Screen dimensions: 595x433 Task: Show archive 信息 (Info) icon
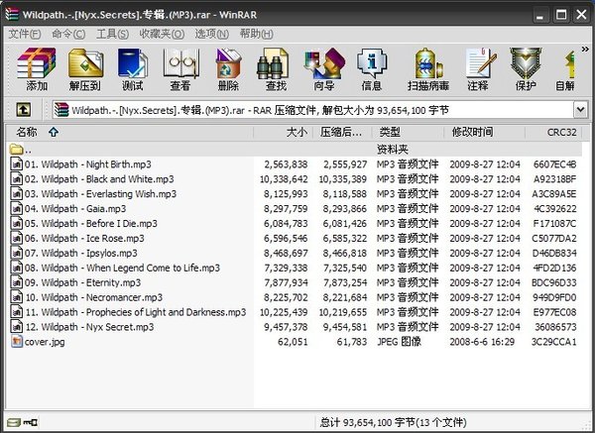click(x=372, y=69)
